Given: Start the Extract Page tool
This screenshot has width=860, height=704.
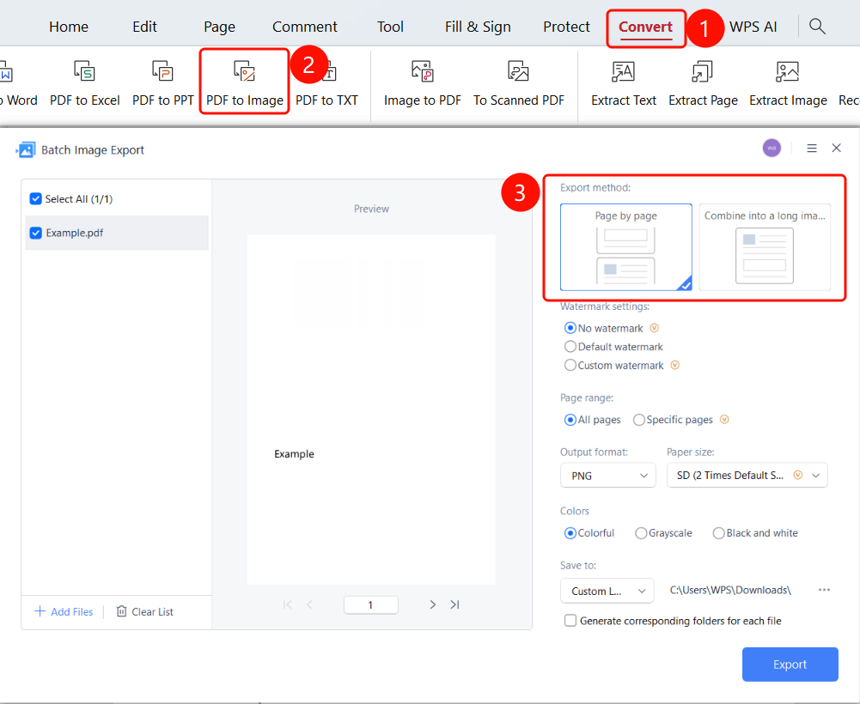Looking at the screenshot, I should coord(703,83).
